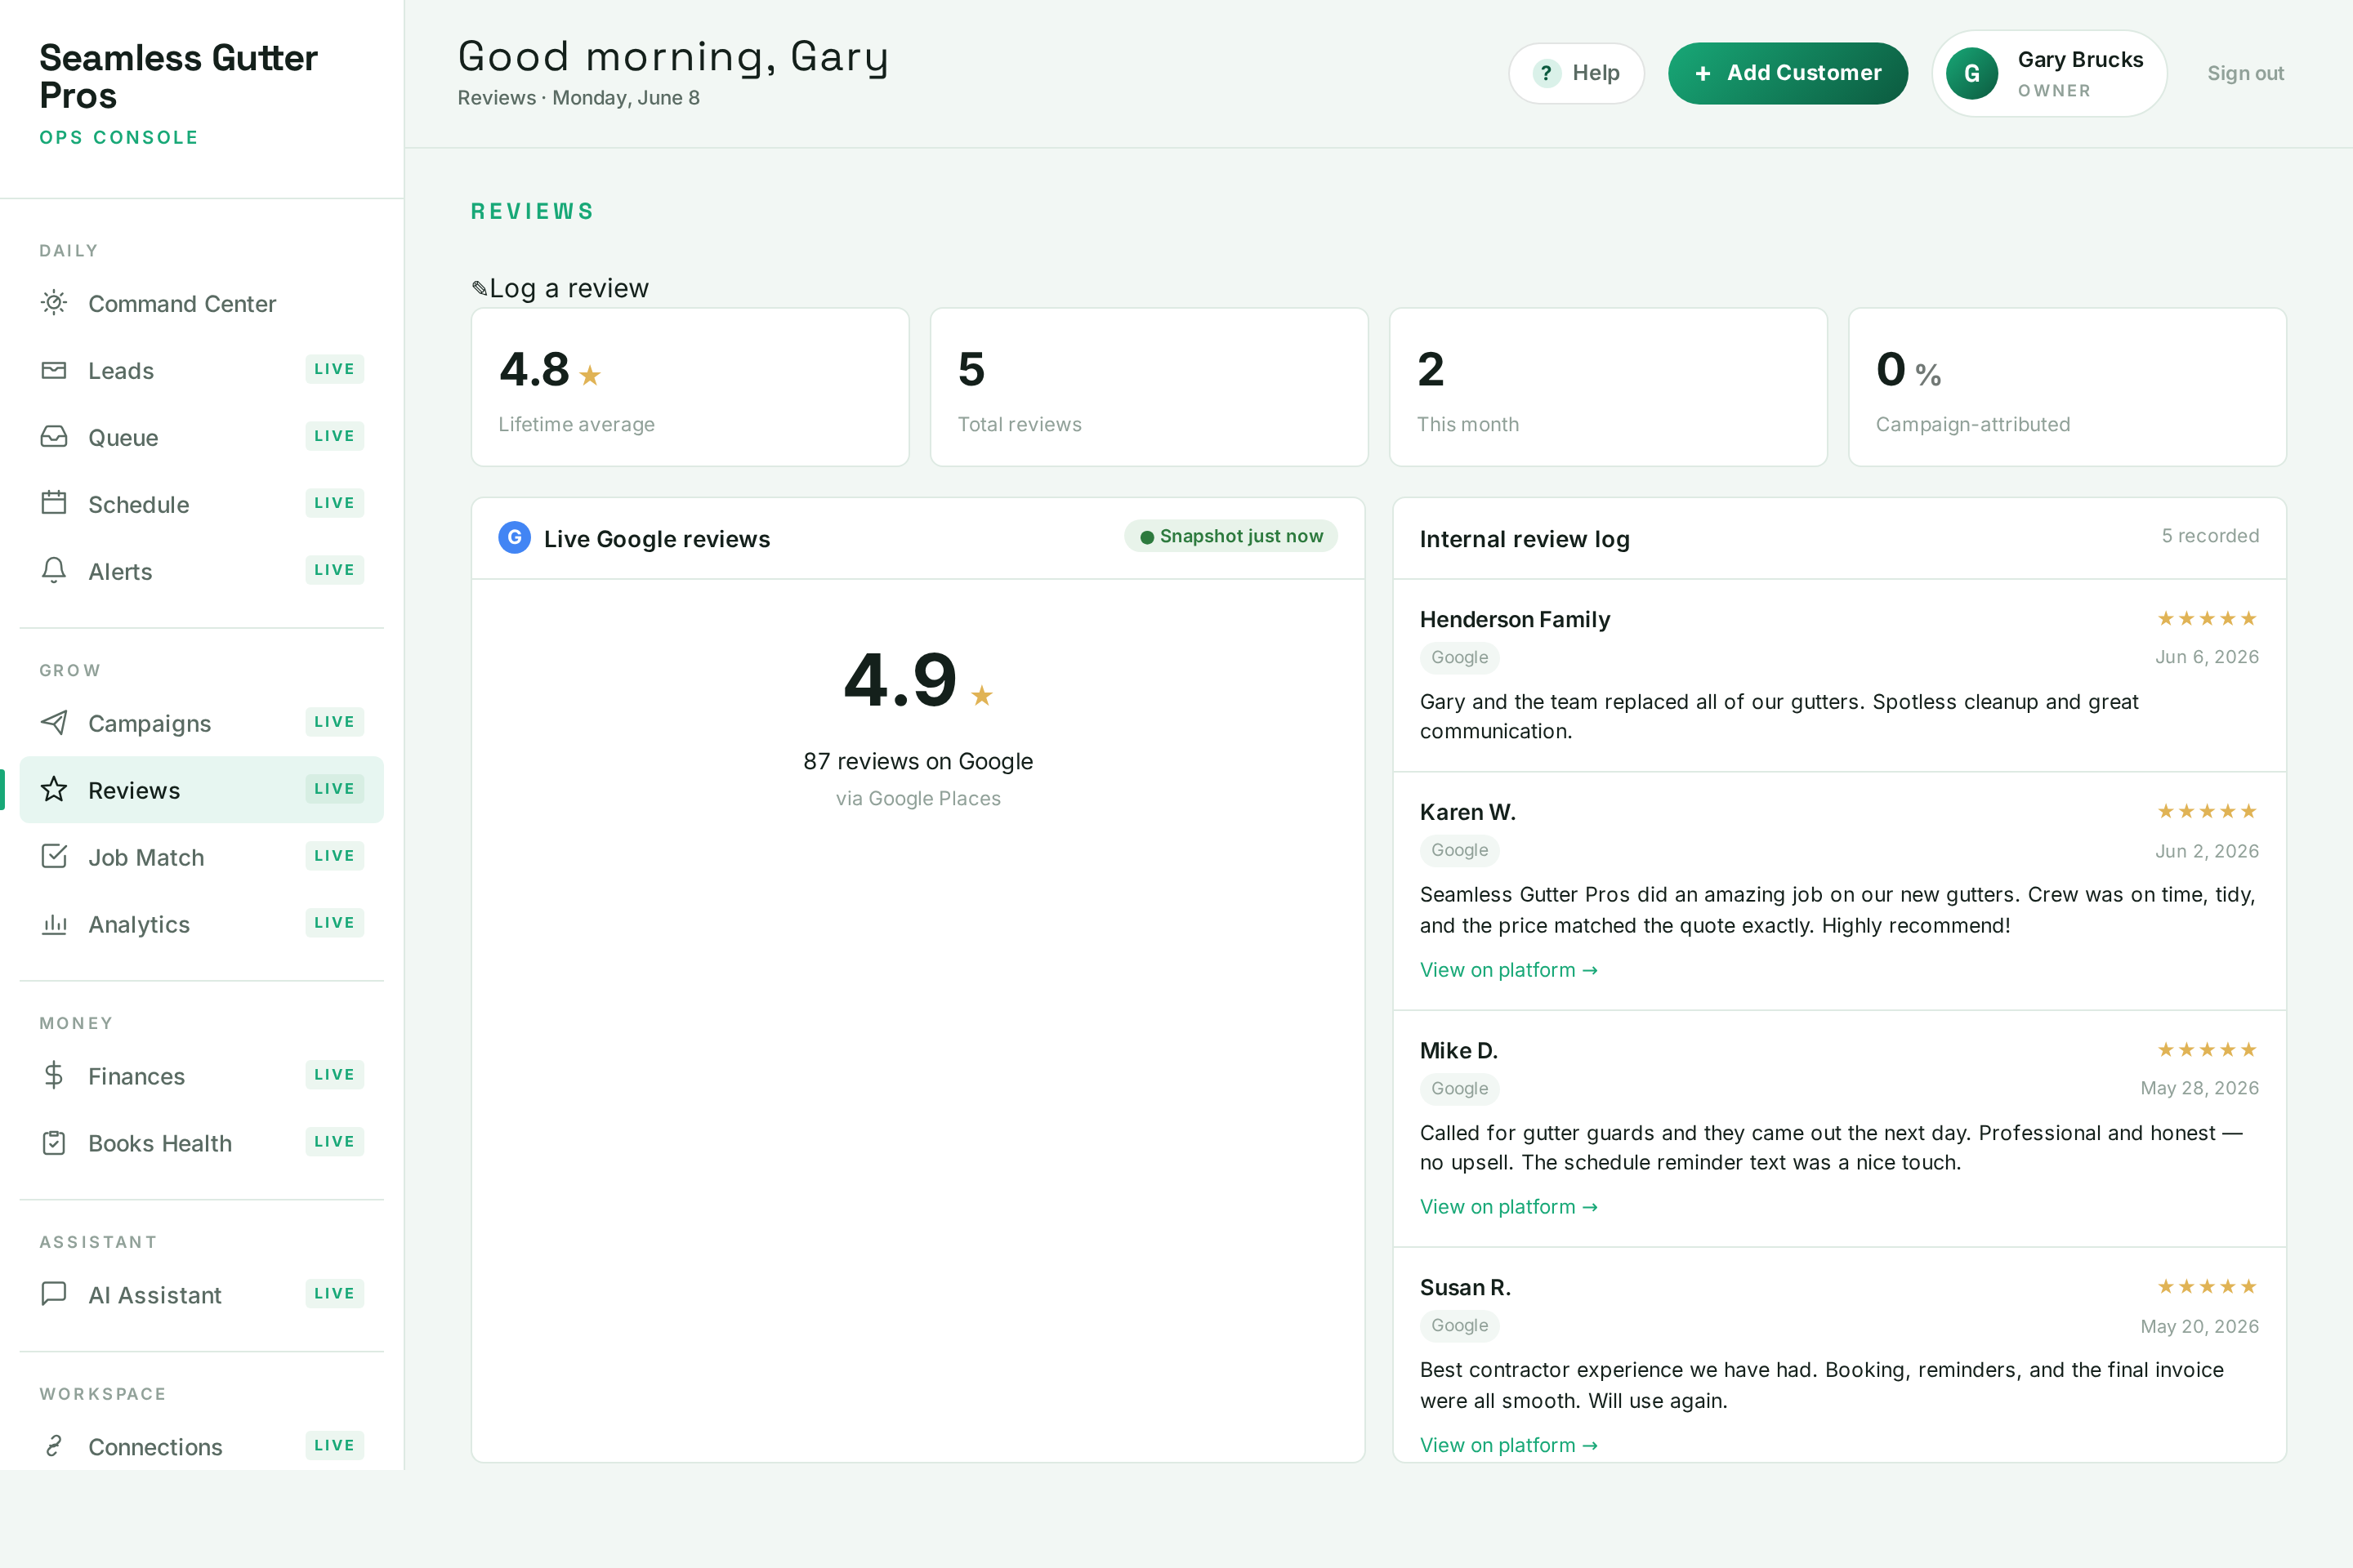The image size is (2353, 1568).
Task: Click the 'Seamless Gutter Pros' app title
Action: pos(178,76)
